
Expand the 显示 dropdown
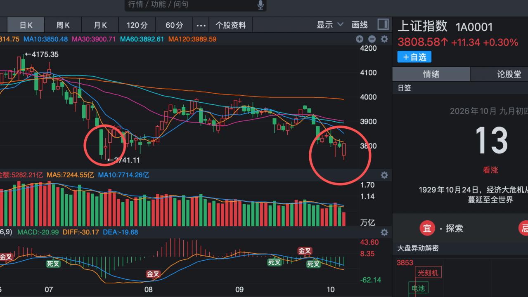click(x=330, y=25)
